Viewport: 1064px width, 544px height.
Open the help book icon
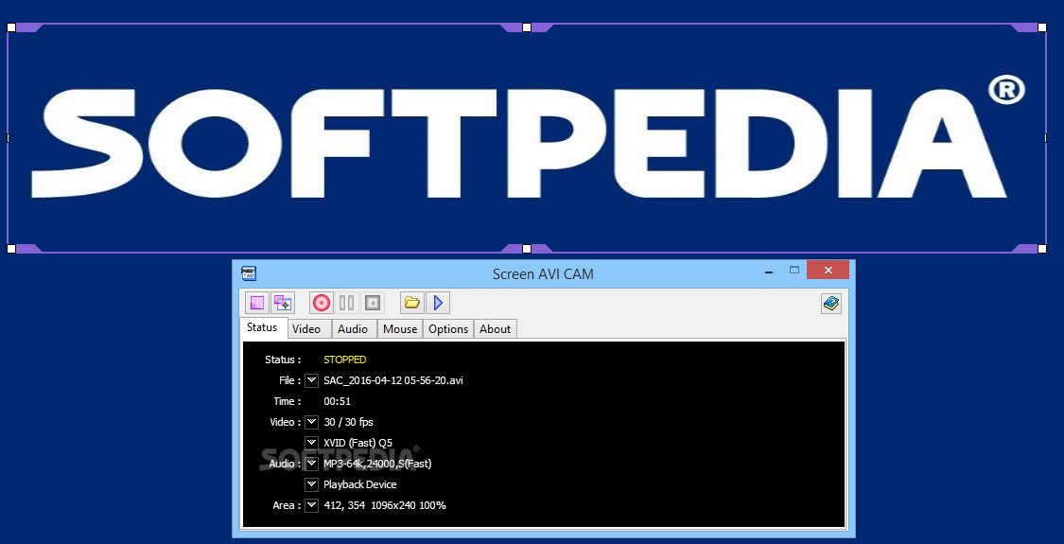[x=831, y=303]
